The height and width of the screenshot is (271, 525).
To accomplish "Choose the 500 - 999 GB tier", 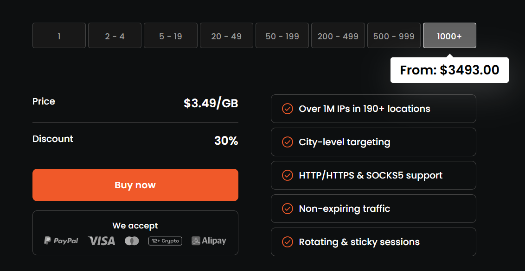I will (394, 36).
